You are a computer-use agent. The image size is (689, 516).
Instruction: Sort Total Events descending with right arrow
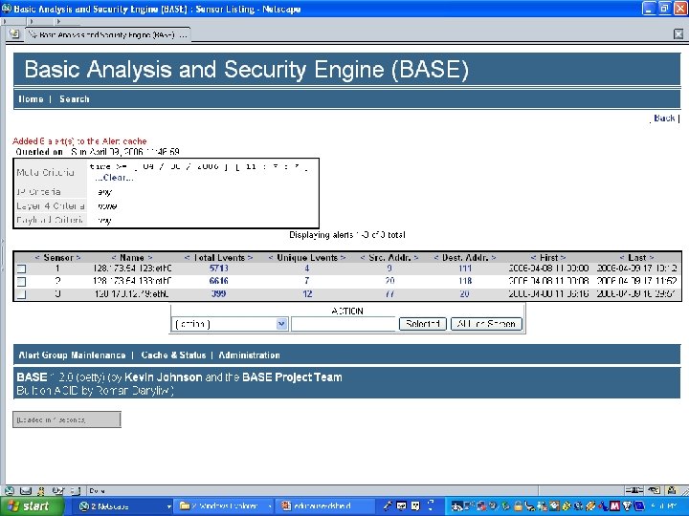tap(250, 258)
